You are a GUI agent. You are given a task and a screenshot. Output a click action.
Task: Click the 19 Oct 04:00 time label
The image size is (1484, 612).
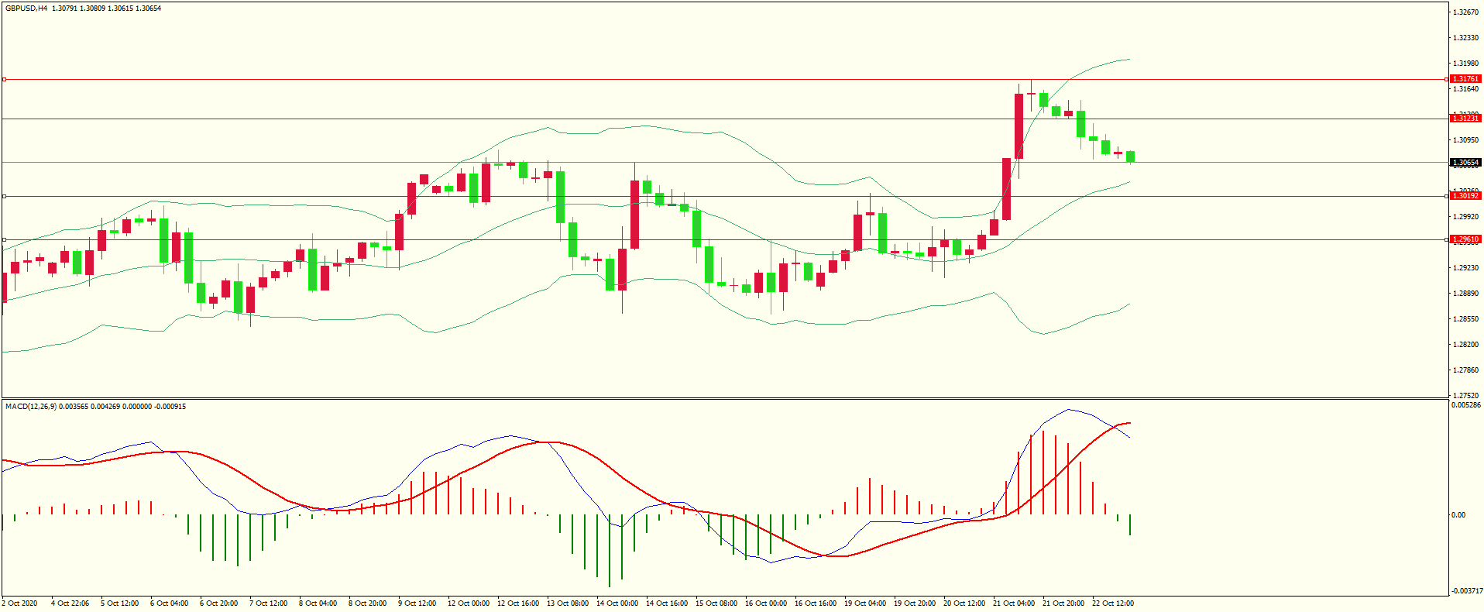[865, 603]
